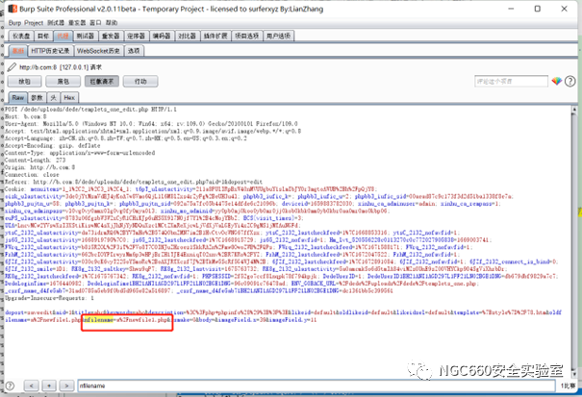Switch to the 测试器 tab in tab row

click(x=86, y=36)
